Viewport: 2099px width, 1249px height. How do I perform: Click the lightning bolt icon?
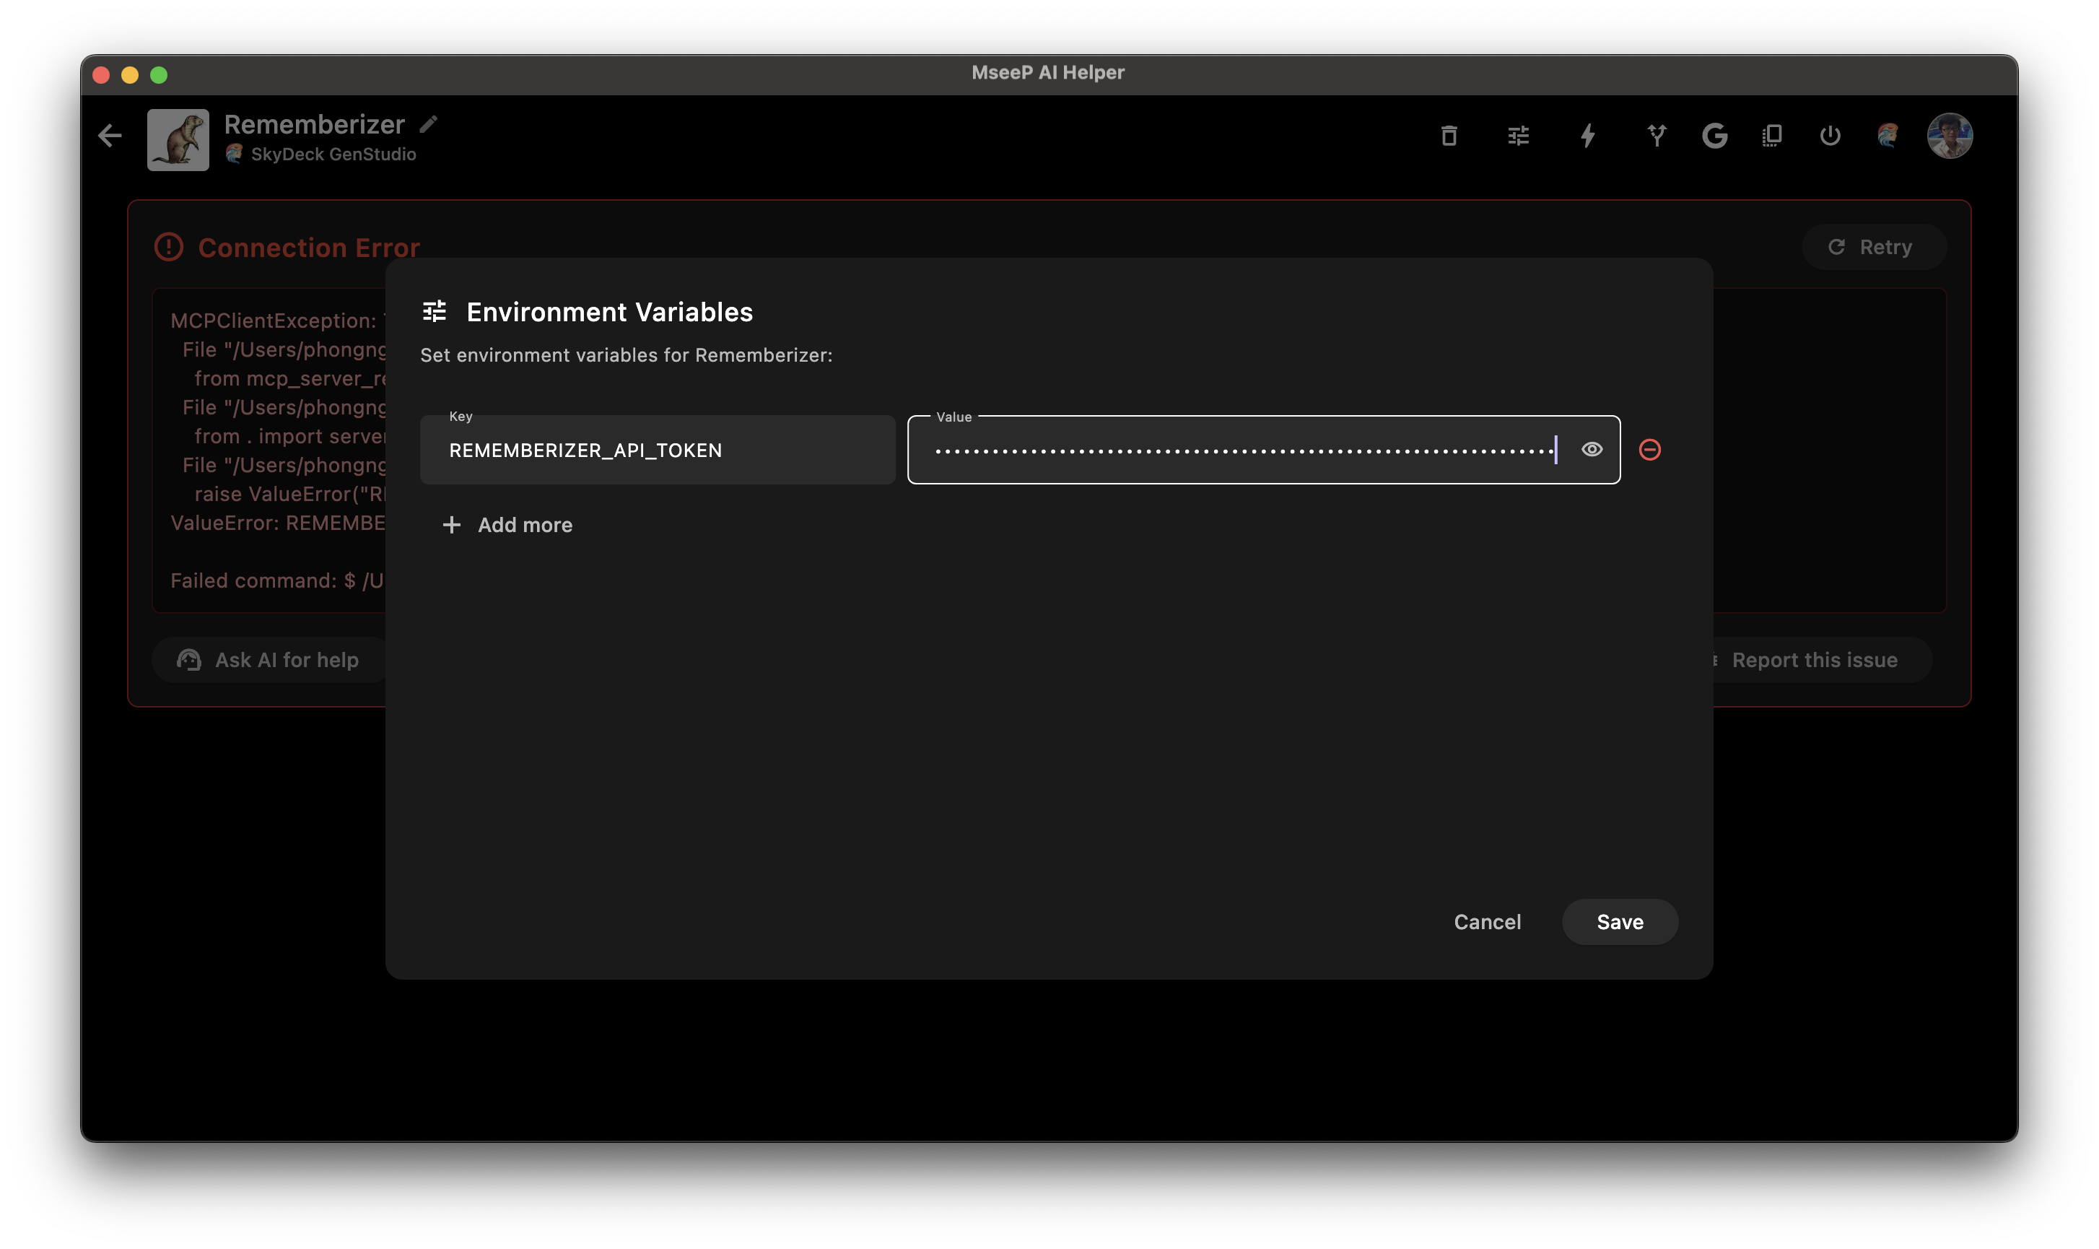point(1587,136)
